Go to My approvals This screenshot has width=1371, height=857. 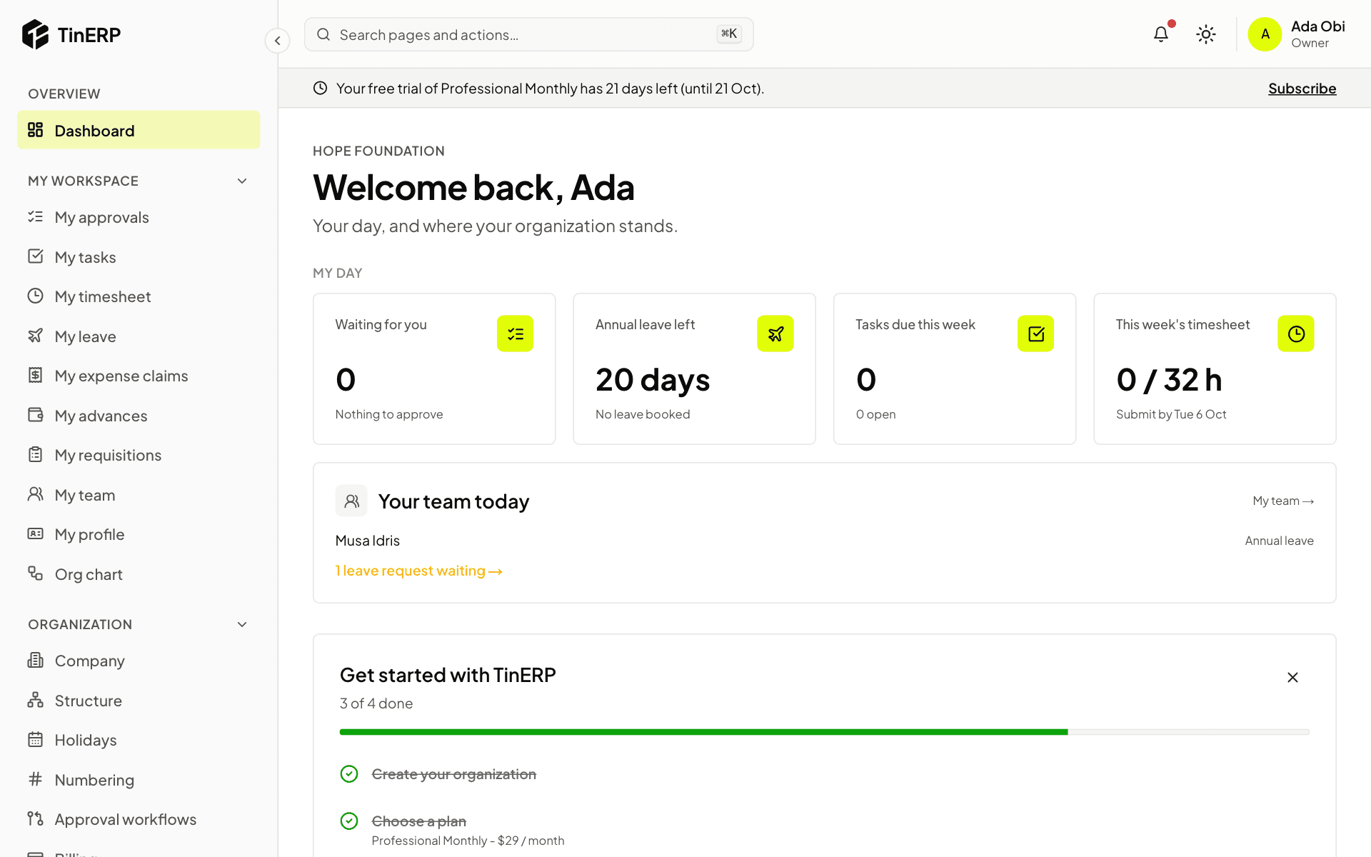(139, 217)
